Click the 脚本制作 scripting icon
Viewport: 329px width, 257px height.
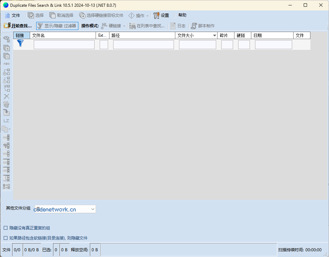point(203,26)
